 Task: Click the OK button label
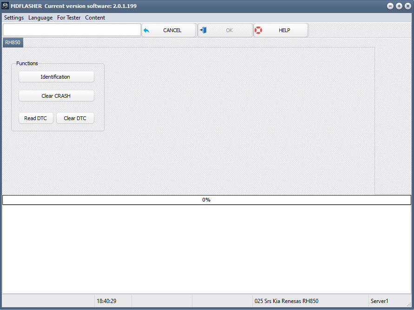[x=229, y=30]
